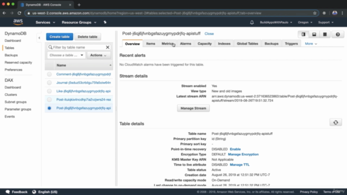This screenshot has width=347, height=195.
Task: Open the notifications bell
Action: click(x=252, y=22)
